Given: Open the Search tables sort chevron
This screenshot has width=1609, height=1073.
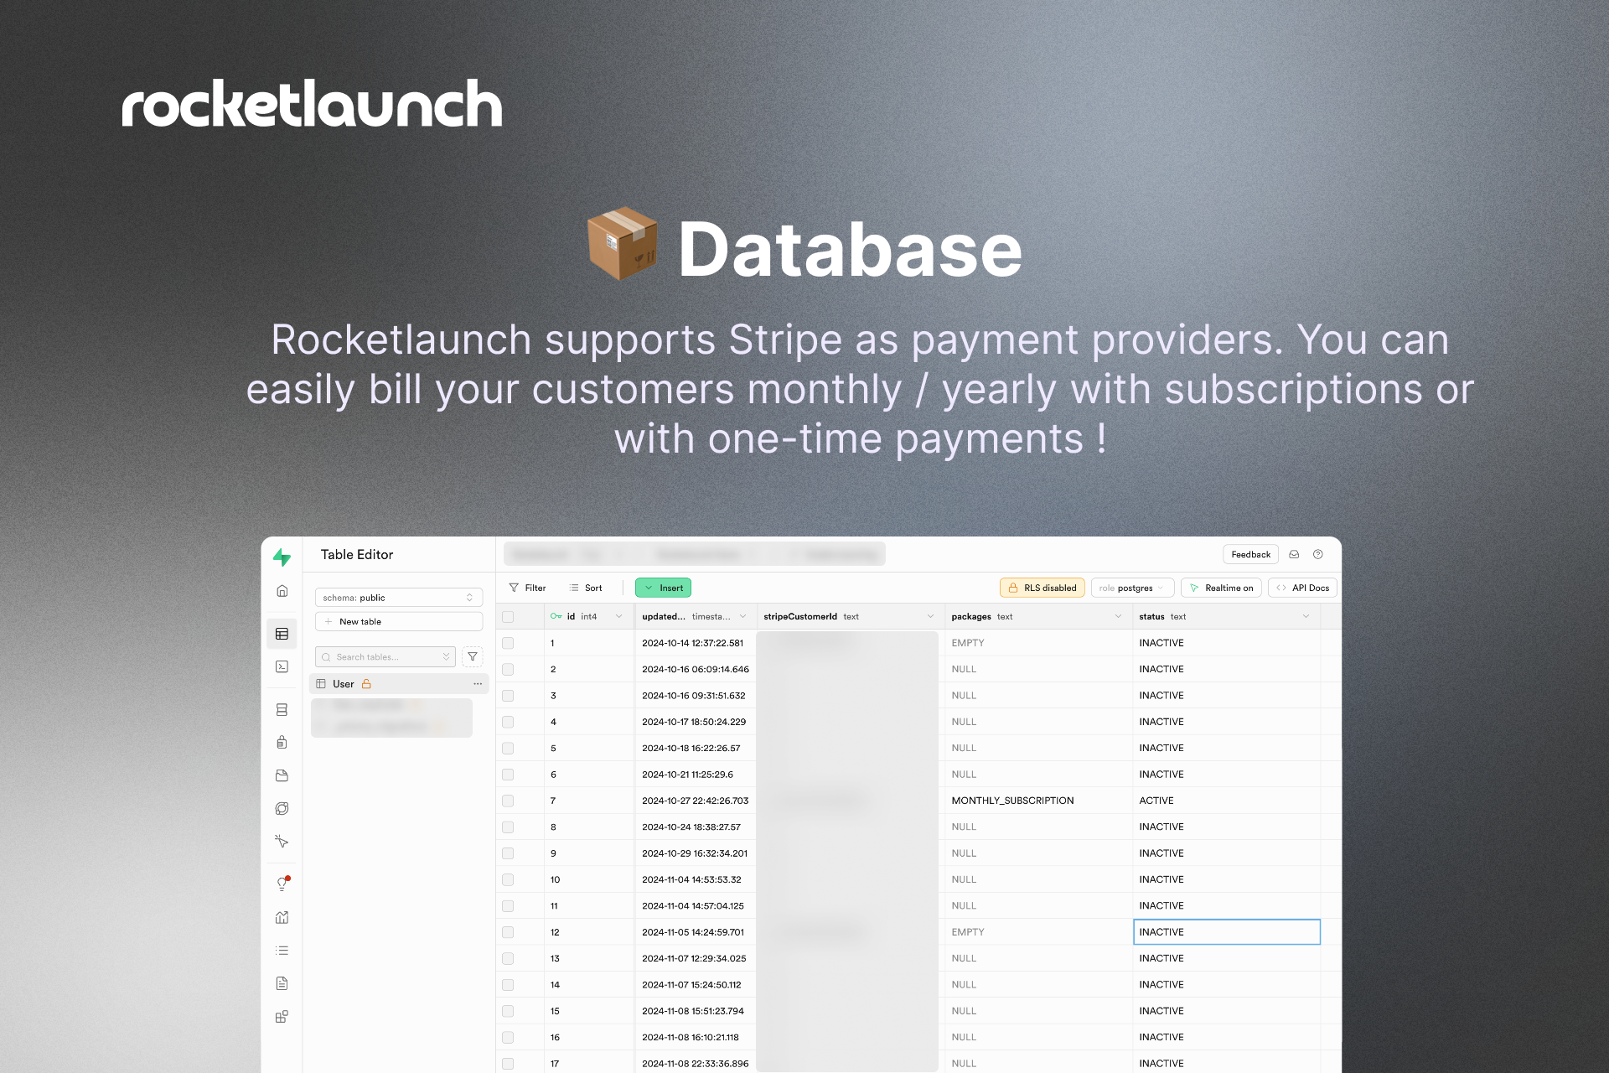Looking at the screenshot, I should click(447, 656).
